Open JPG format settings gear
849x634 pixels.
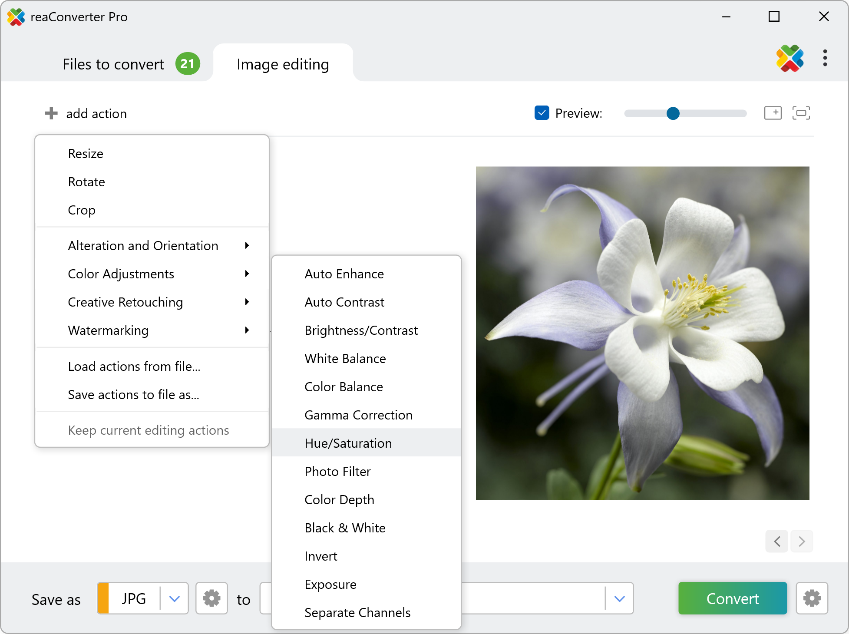[211, 598]
